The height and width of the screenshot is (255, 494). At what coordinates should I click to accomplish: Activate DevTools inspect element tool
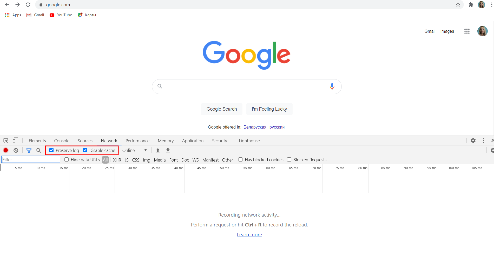tap(6, 141)
